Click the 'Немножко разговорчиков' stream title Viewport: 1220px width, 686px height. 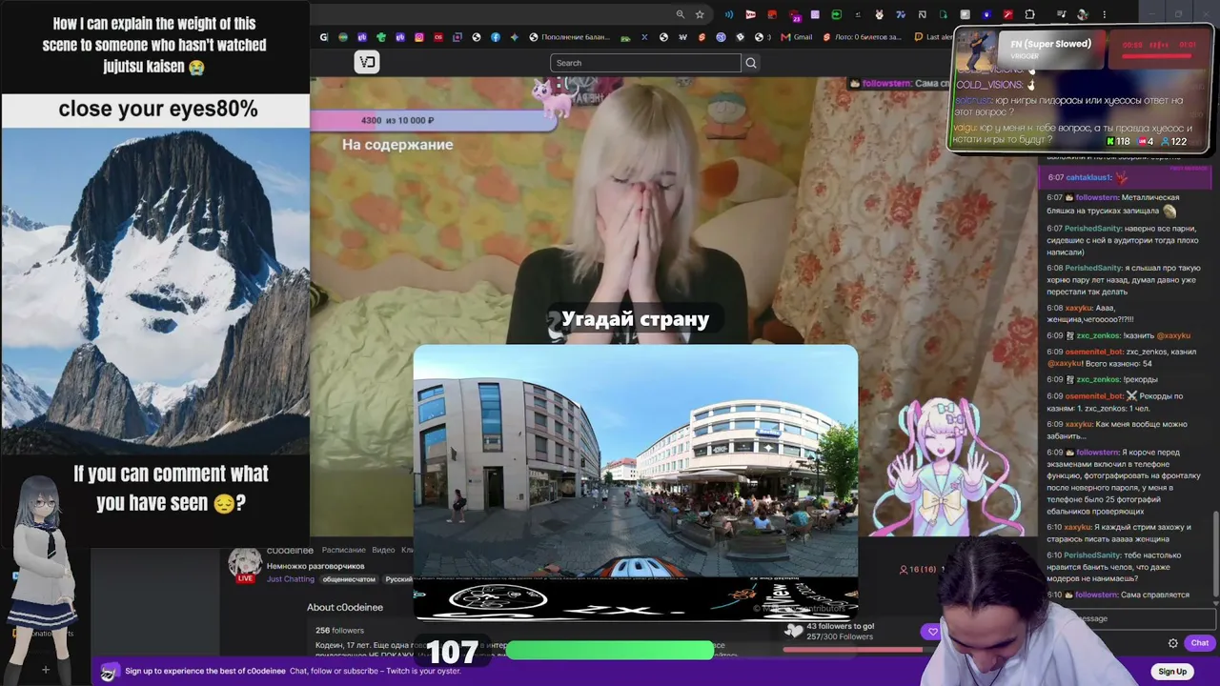pyautogui.click(x=315, y=566)
